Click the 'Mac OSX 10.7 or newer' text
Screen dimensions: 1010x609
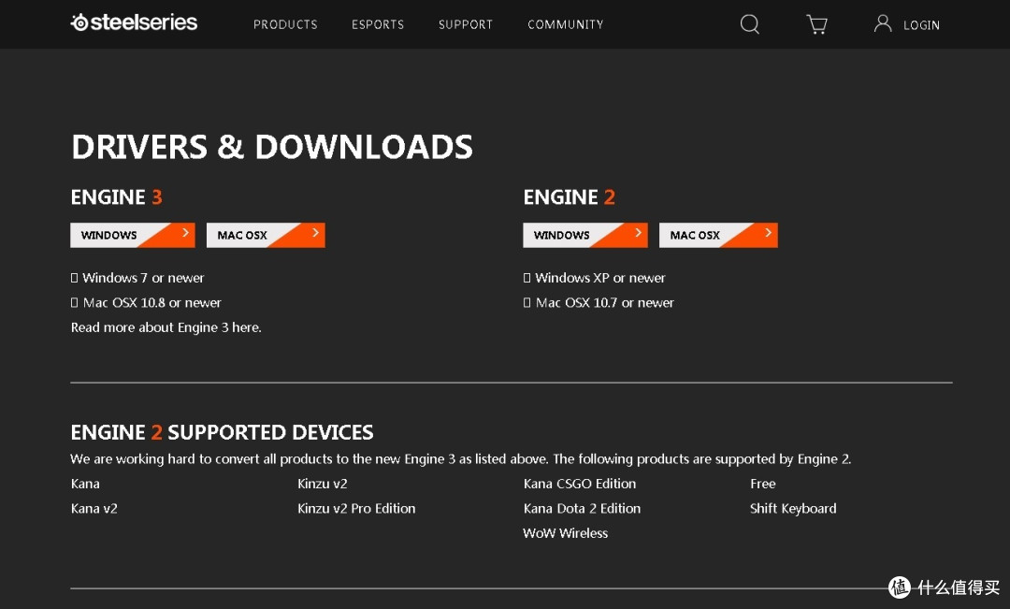(605, 302)
